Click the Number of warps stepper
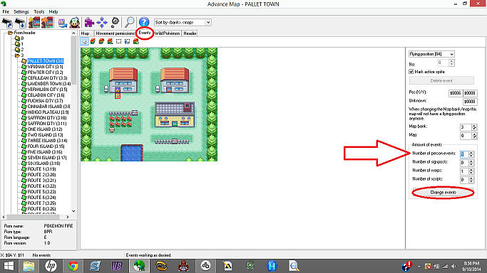The image size is (487, 273). (471, 171)
